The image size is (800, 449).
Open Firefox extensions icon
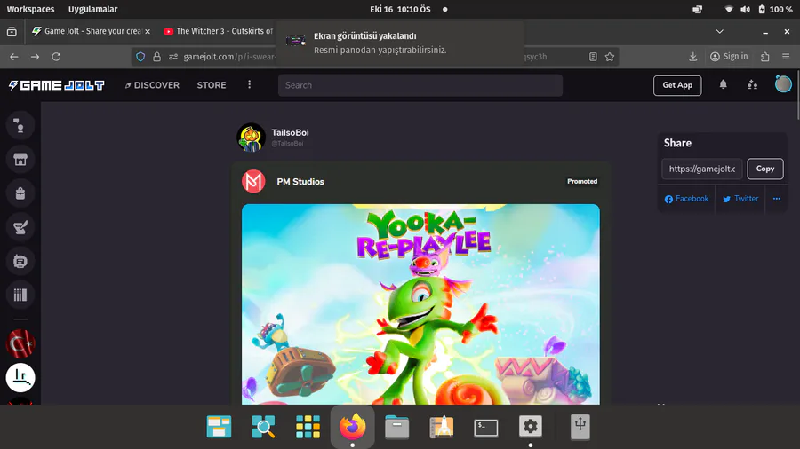(764, 57)
